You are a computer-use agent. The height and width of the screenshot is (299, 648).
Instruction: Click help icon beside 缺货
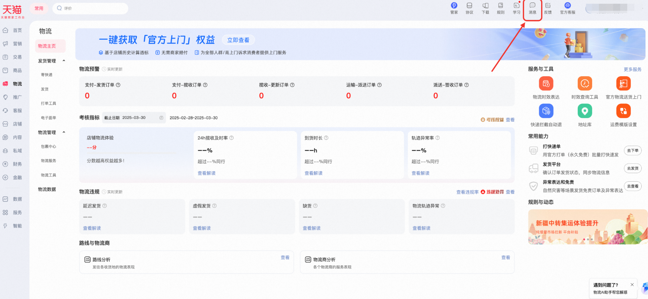click(315, 206)
